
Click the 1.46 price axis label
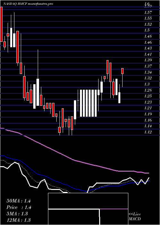click(x=148, y=42)
